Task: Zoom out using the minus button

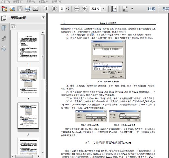Action: click(77, 9)
